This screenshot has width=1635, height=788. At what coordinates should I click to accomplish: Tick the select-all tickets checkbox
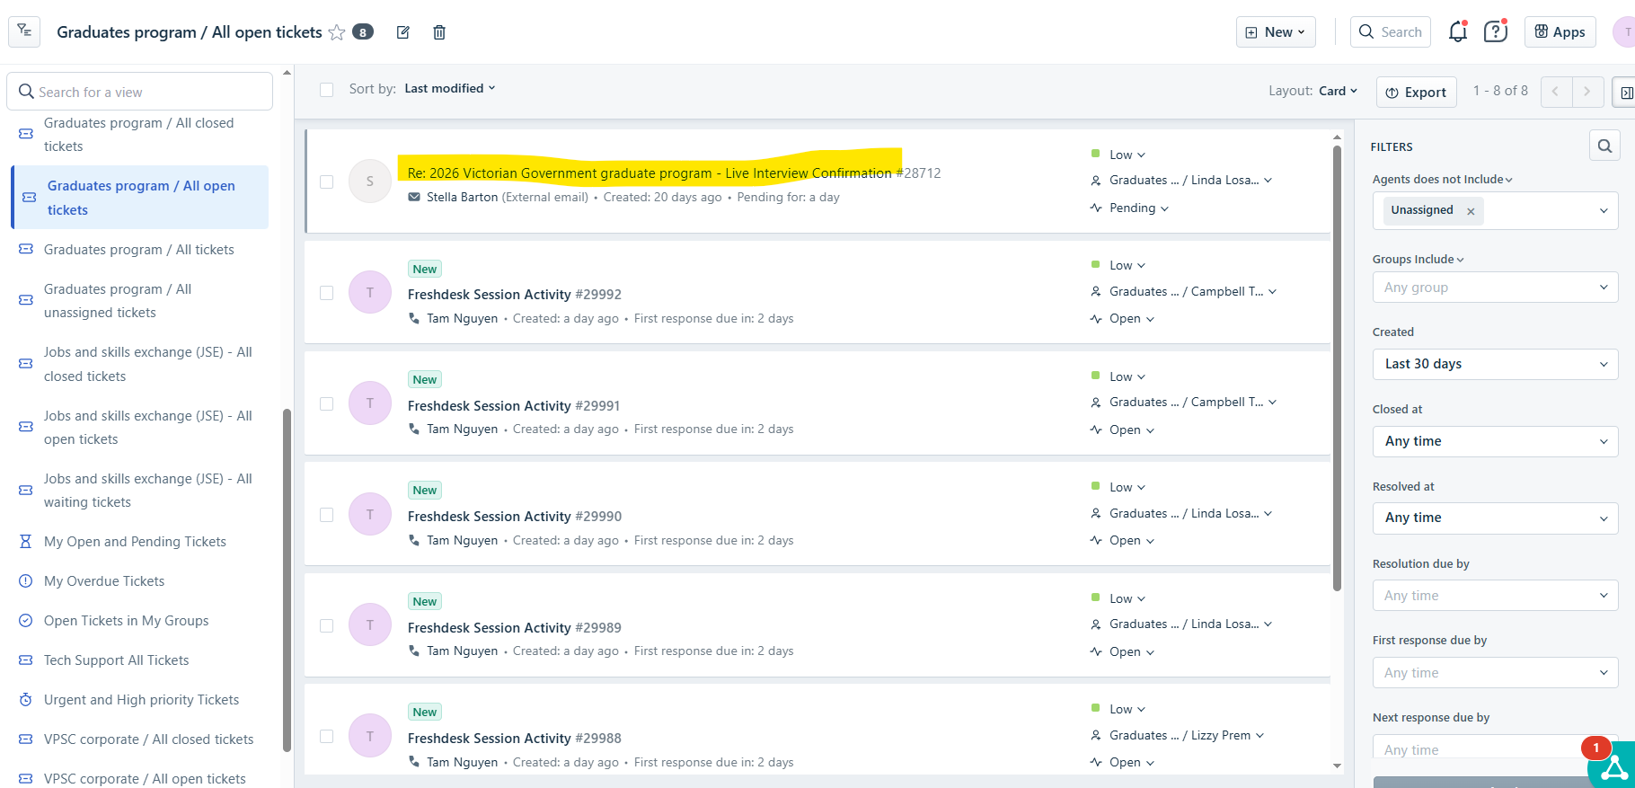pos(327,90)
